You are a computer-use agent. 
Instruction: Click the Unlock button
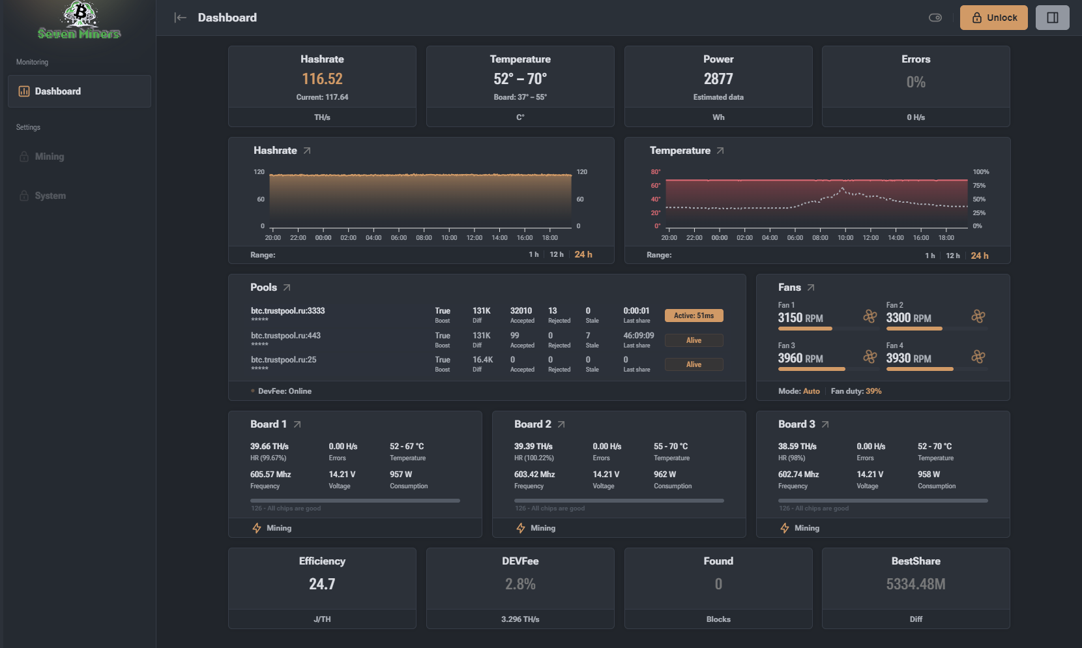pyautogui.click(x=993, y=18)
